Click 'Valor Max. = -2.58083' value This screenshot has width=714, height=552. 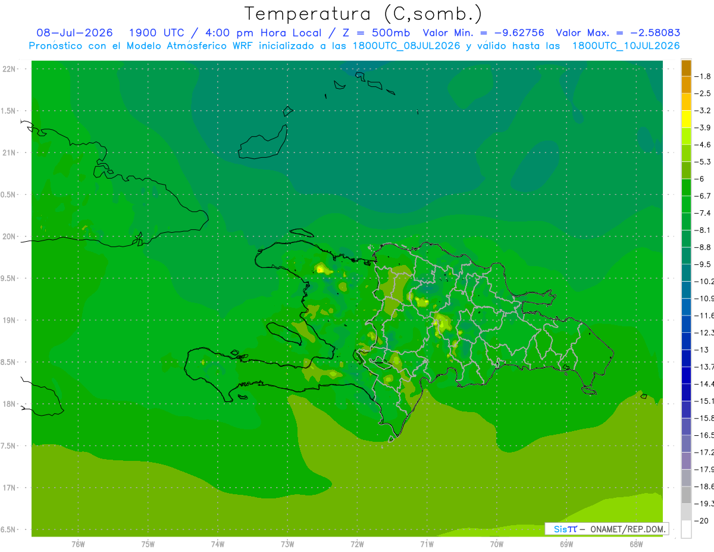pyautogui.click(x=618, y=33)
